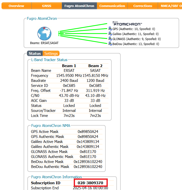
Task: Open the Communication tab
Action: tap(112, 6)
